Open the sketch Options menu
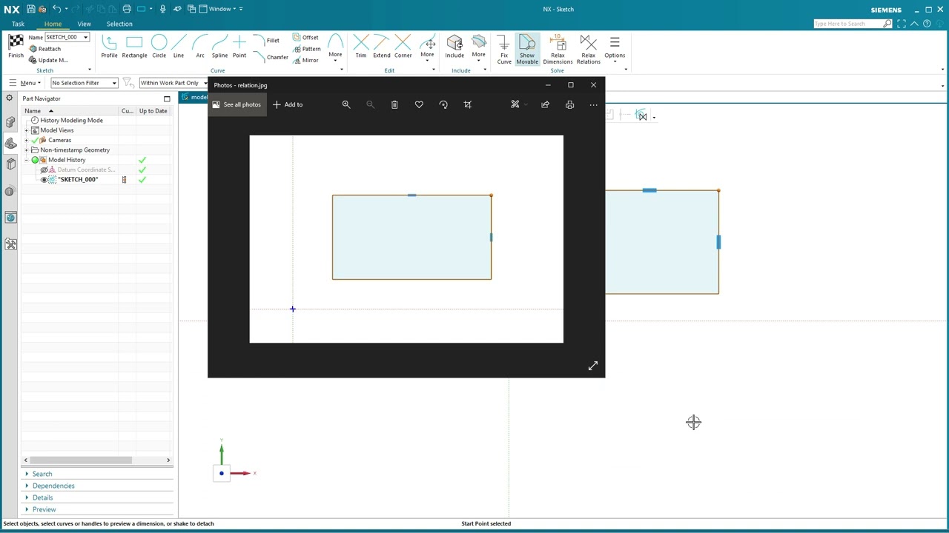Screen dimensions: 949x533 tap(615, 48)
